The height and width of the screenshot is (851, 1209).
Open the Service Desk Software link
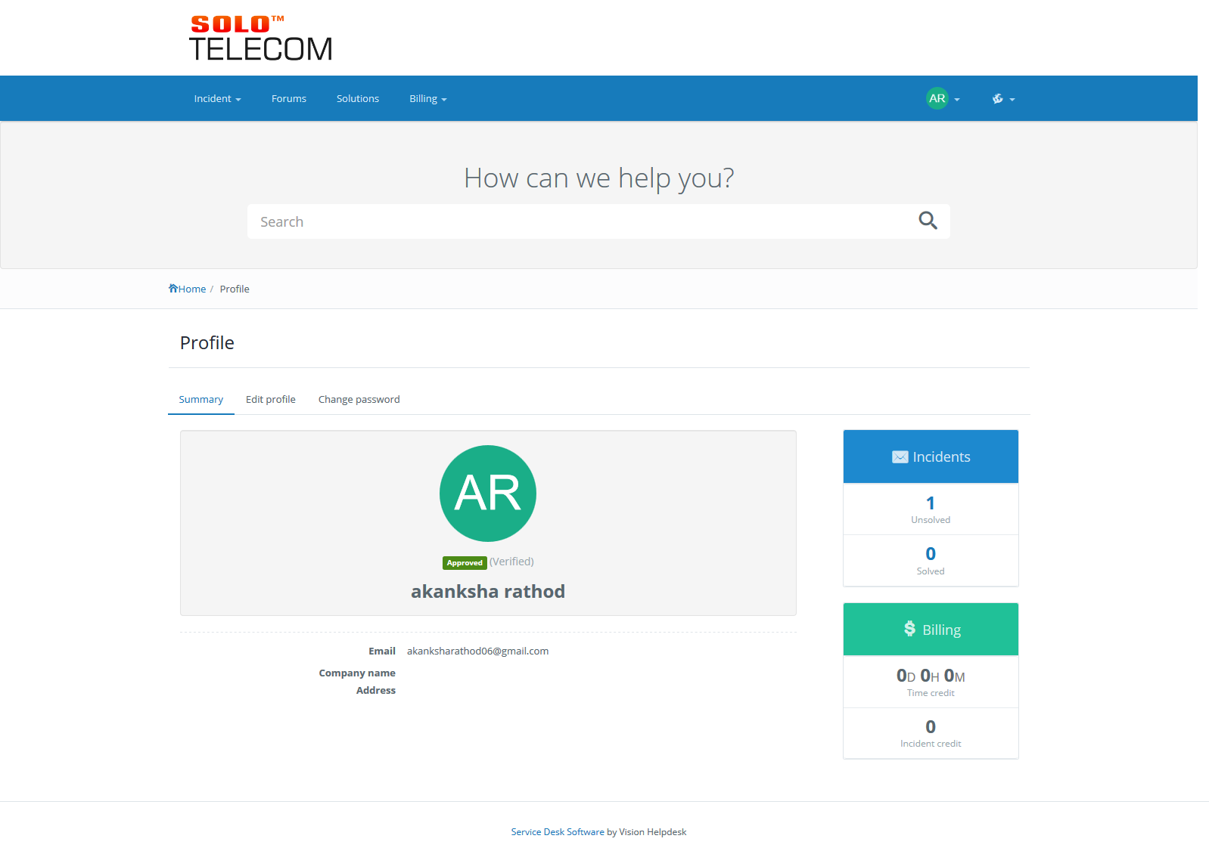click(558, 832)
